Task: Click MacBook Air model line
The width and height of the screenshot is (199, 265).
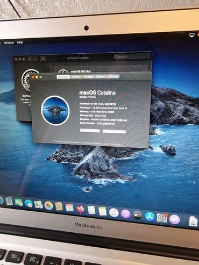Action: (98, 104)
